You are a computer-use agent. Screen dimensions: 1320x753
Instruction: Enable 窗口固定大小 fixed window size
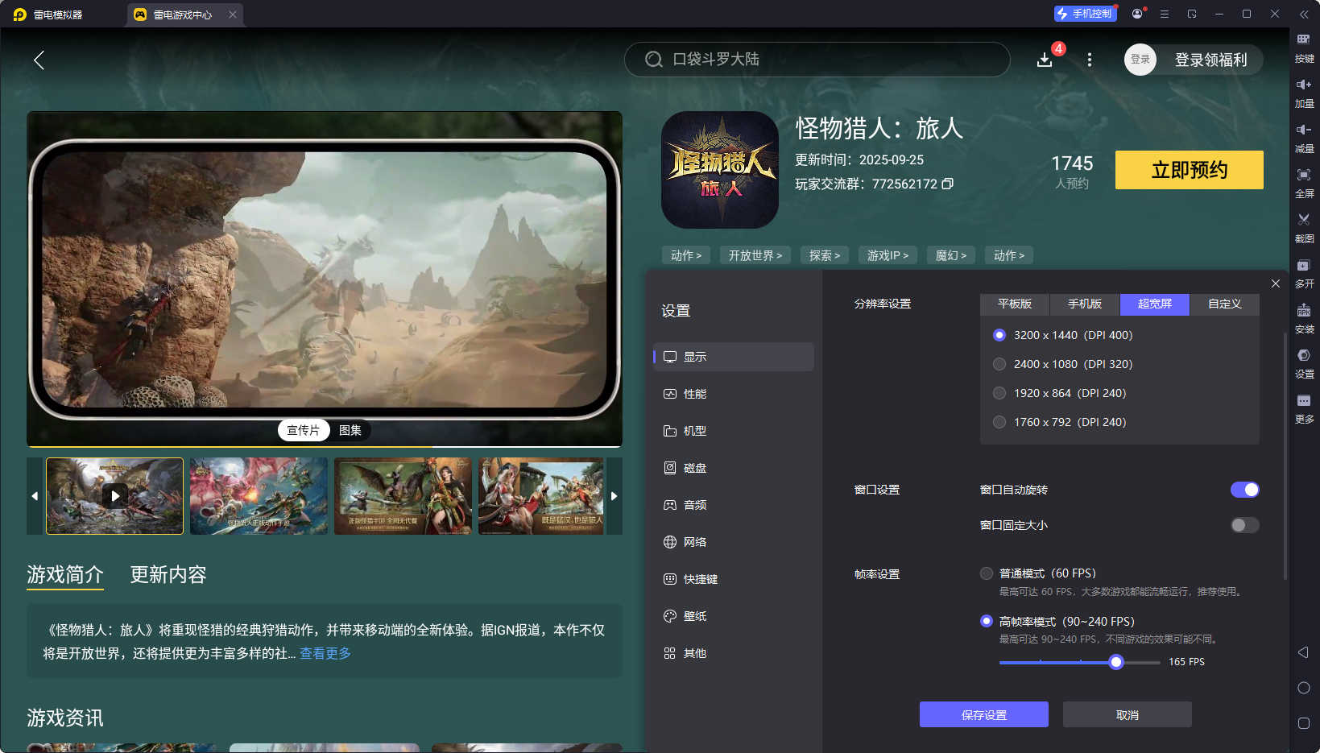coord(1243,524)
